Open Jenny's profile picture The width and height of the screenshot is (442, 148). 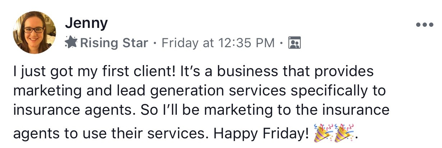click(34, 32)
